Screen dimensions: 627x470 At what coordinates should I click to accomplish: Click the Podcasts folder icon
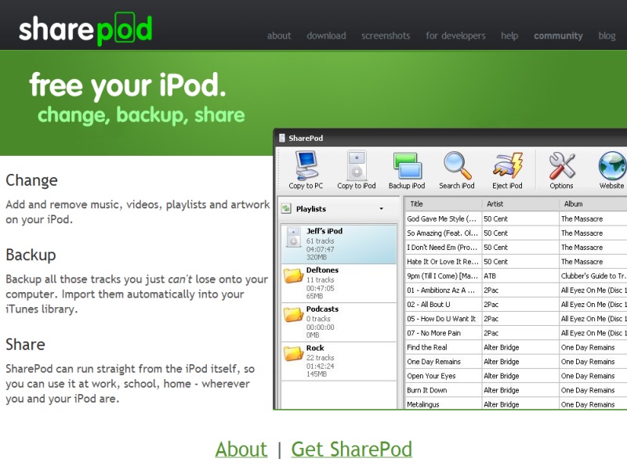pyautogui.click(x=293, y=315)
